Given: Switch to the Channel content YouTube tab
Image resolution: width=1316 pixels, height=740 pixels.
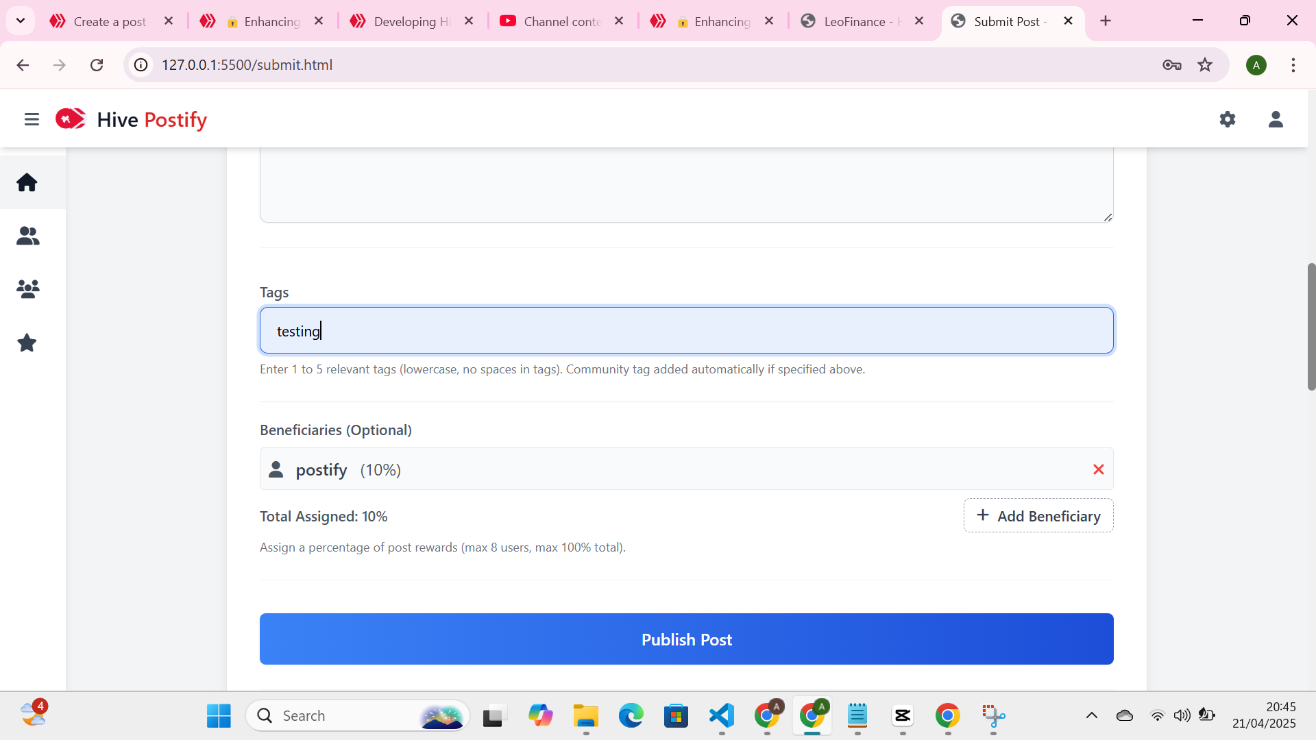Looking at the screenshot, I should pos(562,21).
